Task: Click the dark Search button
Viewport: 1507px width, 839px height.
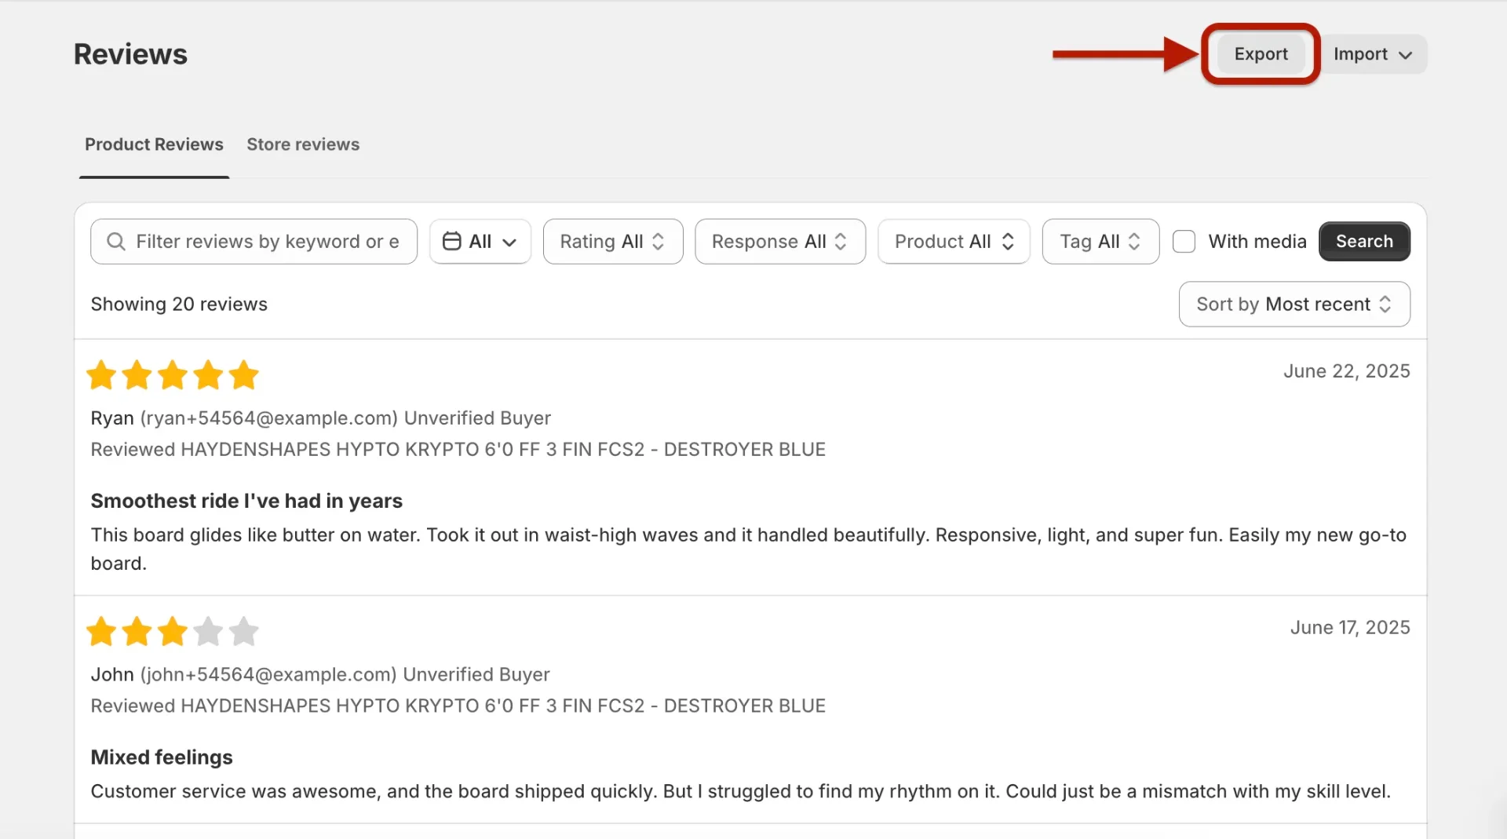Action: 1364,242
